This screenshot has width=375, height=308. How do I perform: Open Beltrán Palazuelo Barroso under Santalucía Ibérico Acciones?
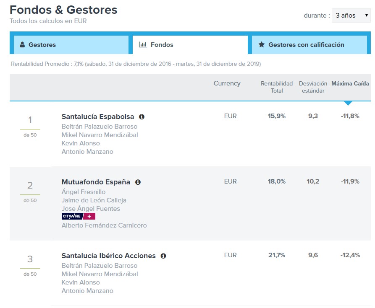[100, 266]
